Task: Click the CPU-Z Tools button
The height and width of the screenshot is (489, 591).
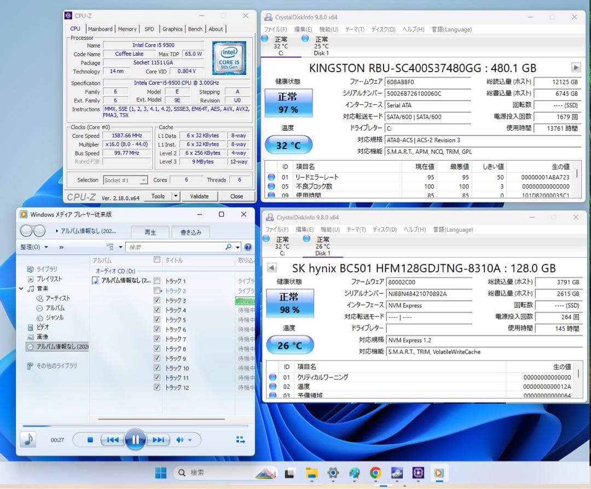Action: tap(158, 196)
